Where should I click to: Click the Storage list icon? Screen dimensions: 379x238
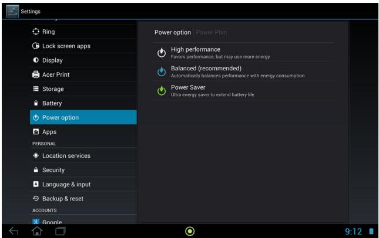coord(36,89)
